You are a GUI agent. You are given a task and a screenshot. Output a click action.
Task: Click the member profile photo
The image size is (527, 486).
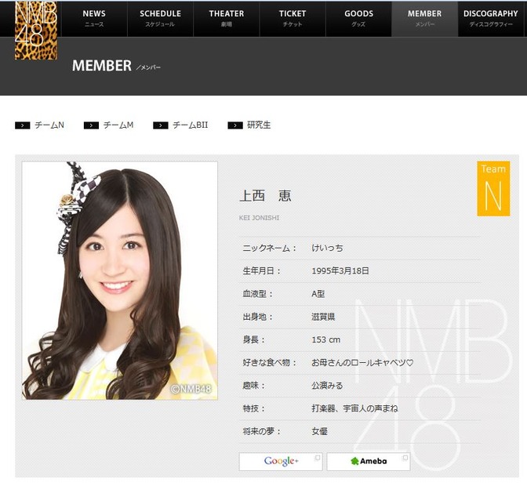pos(120,281)
